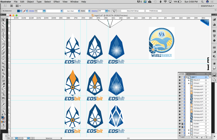Open the Object menu
Screen dimensions: 217x140
[30, 2]
